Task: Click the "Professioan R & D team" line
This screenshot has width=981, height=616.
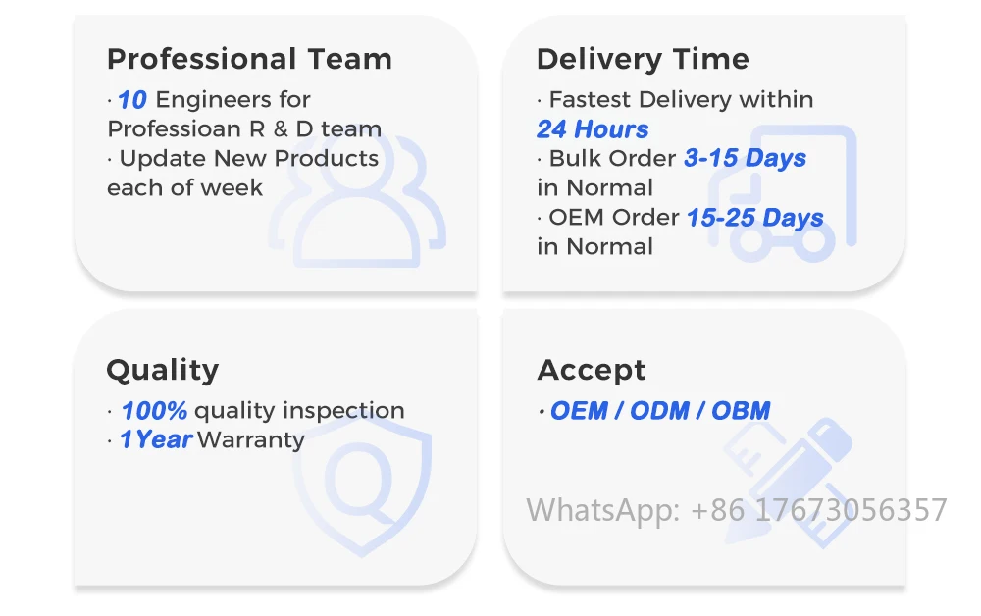Action: (244, 128)
